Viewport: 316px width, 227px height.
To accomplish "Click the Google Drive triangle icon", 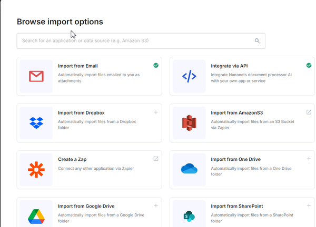I will (x=36, y=215).
